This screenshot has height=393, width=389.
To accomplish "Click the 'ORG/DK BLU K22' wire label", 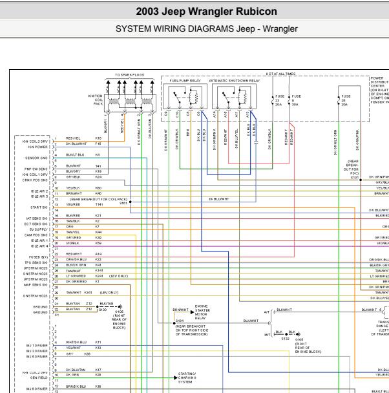I will pyautogui.click(x=83, y=259).
